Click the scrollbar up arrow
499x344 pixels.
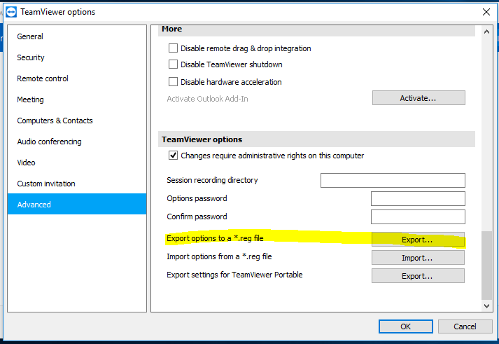click(x=487, y=31)
